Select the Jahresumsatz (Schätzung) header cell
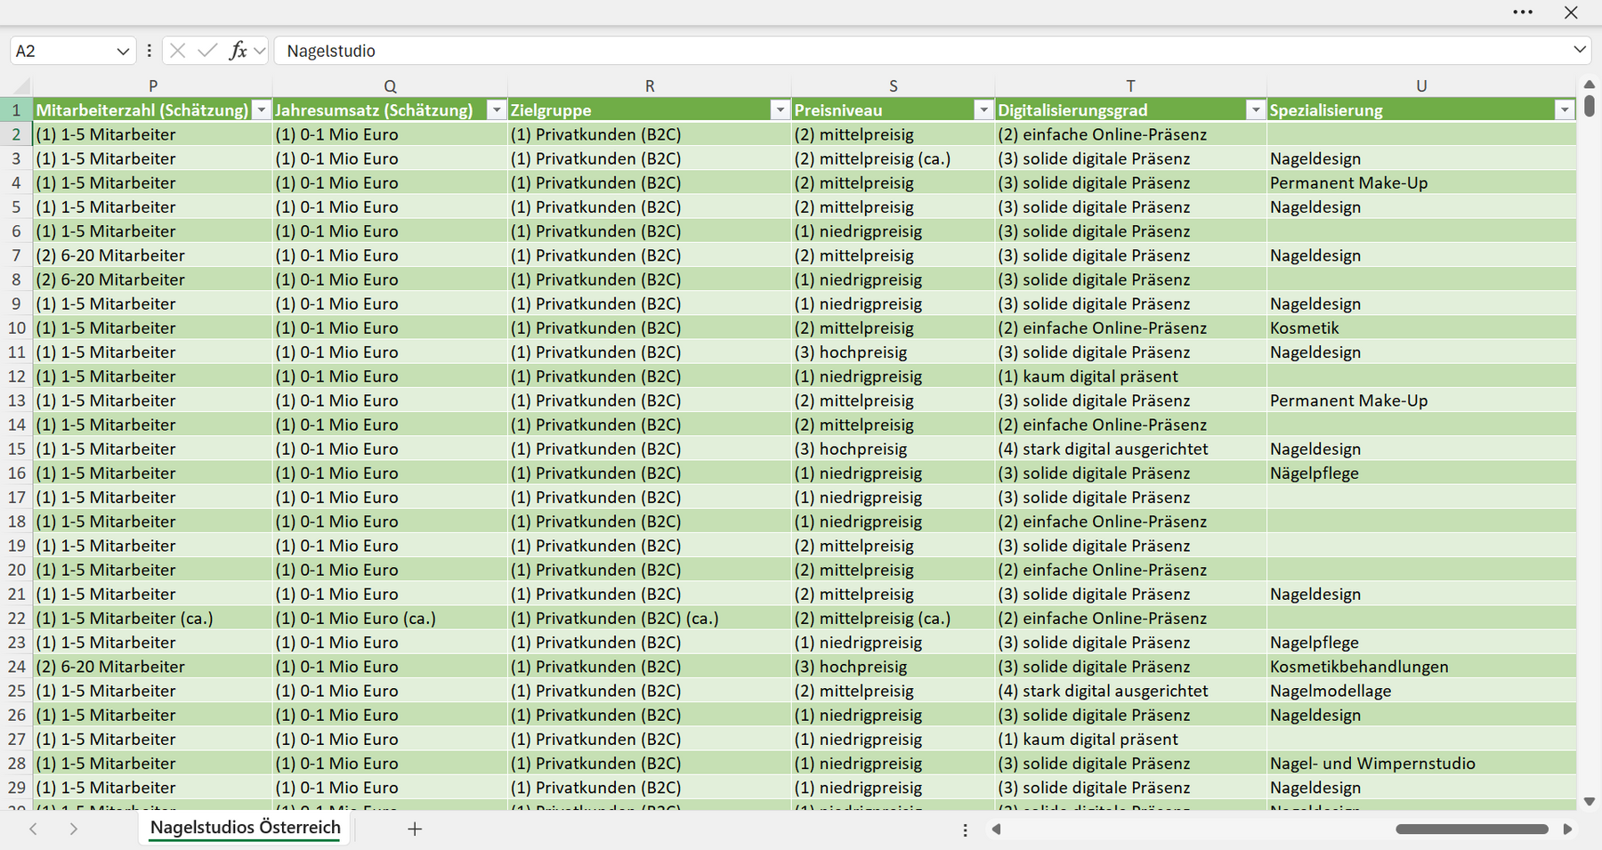 (390, 110)
